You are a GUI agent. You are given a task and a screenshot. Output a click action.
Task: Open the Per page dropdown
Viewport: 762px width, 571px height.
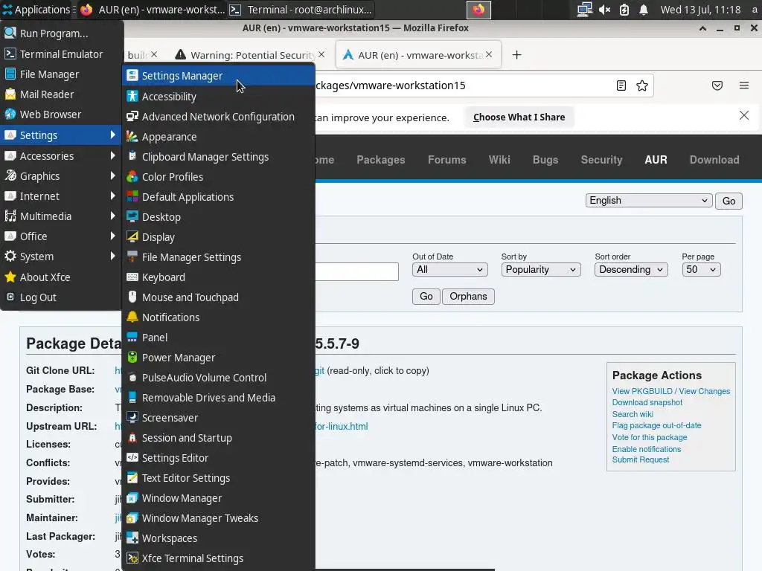click(701, 269)
